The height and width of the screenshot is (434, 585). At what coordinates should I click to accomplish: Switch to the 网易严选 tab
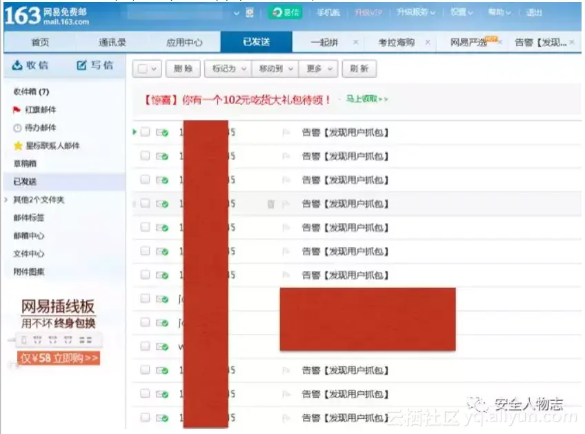pyautogui.click(x=468, y=42)
